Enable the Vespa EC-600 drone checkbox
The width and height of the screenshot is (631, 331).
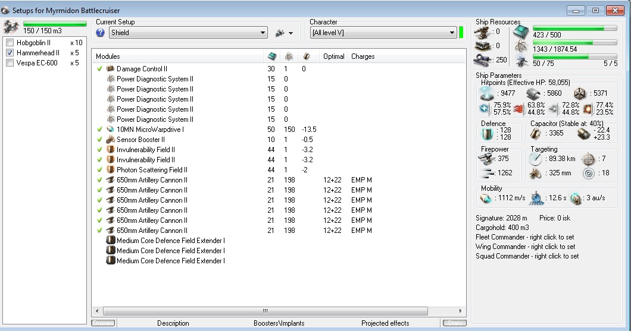coord(10,62)
